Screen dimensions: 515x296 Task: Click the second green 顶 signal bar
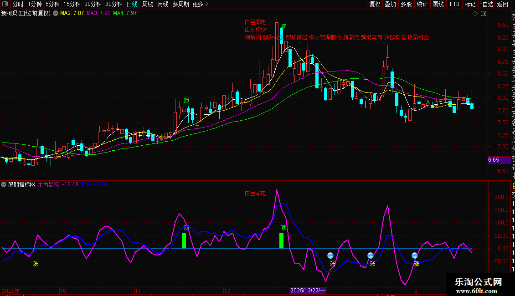(282, 240)
